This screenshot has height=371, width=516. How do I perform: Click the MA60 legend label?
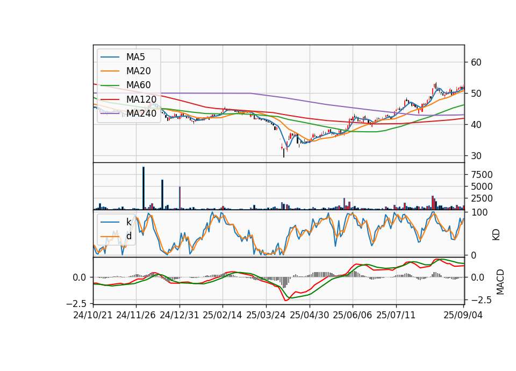[x=138, y=85]
